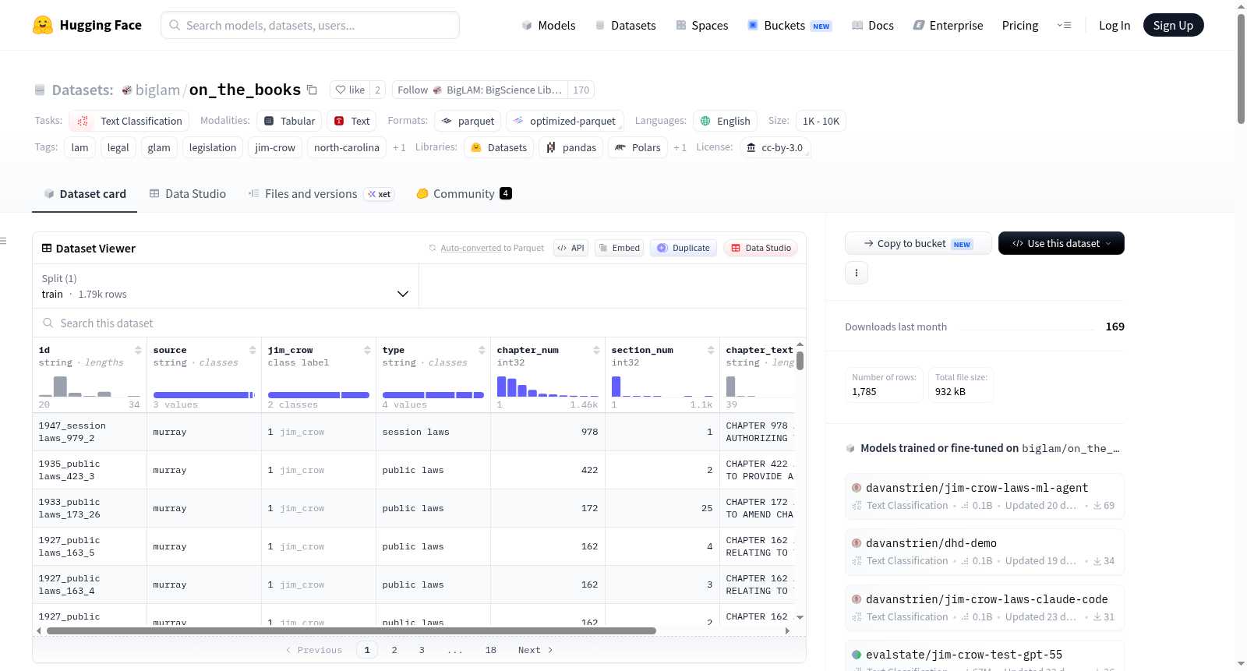Copy dataset name with copy icon
1247x671 pixels.
pos(312,90)
